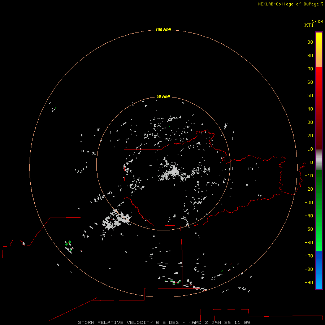Viewport: 325px width, 325px height.
Task: Click the NEXR label above the color scale
Action: pos(317,22)
